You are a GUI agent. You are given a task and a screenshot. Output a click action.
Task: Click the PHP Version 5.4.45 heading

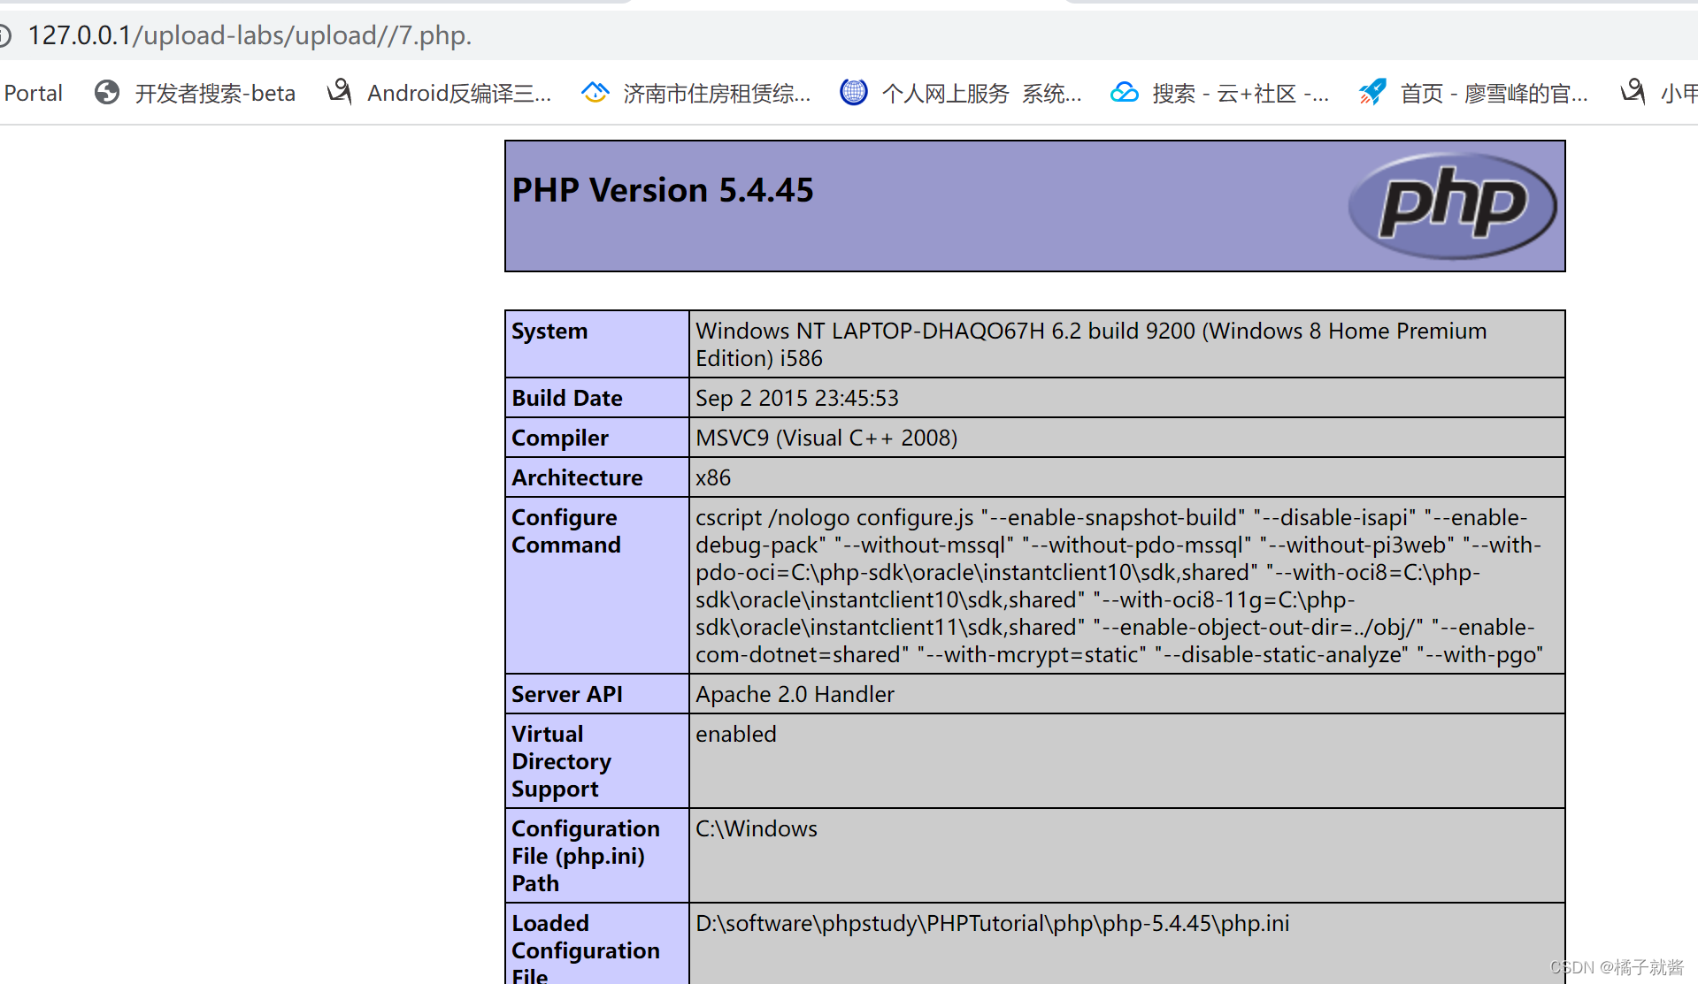[x=663, y=190]
